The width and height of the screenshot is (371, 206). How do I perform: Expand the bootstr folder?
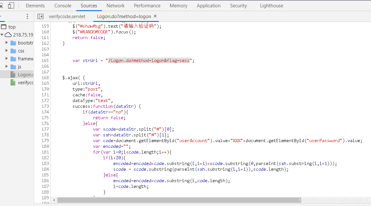pyautogui.click(x=7, y=43)
